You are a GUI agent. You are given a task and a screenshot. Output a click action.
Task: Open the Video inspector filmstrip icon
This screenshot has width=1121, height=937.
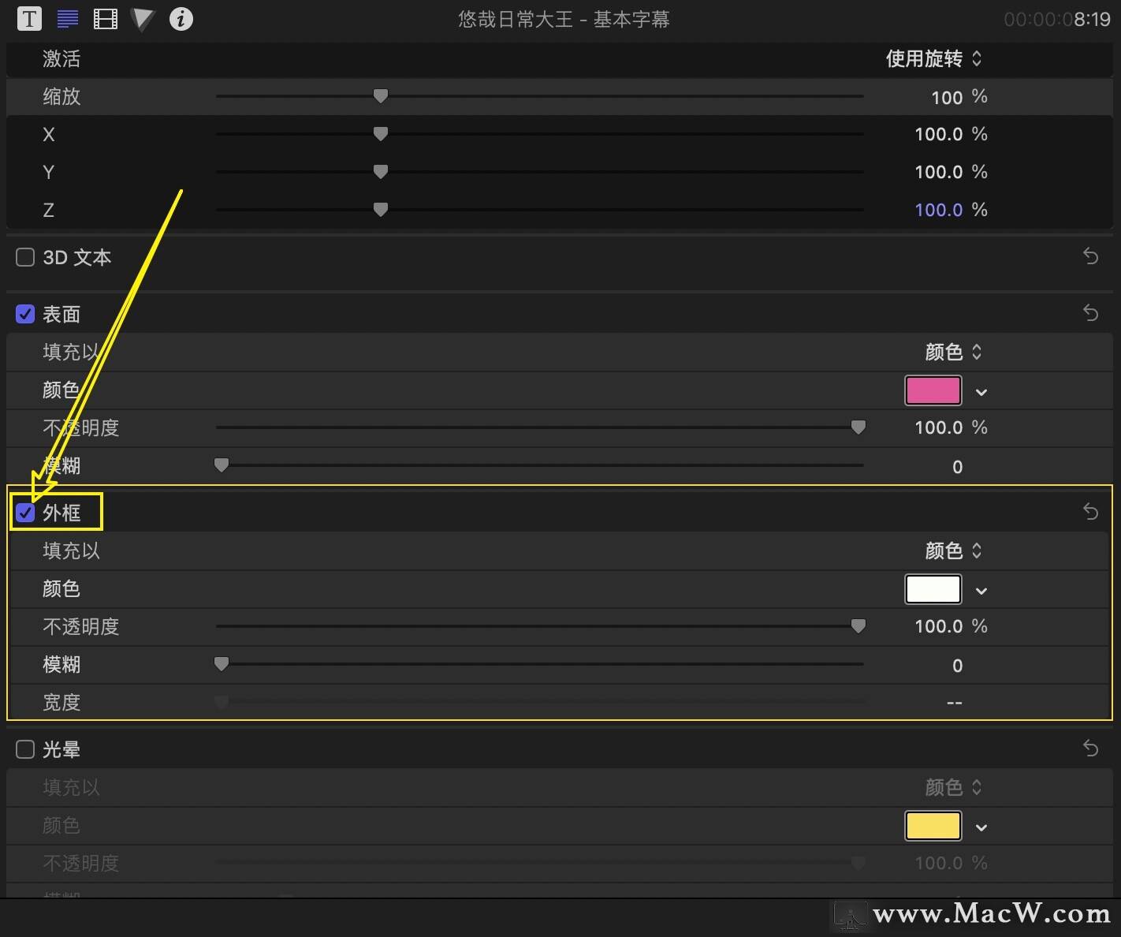(106, 19)
